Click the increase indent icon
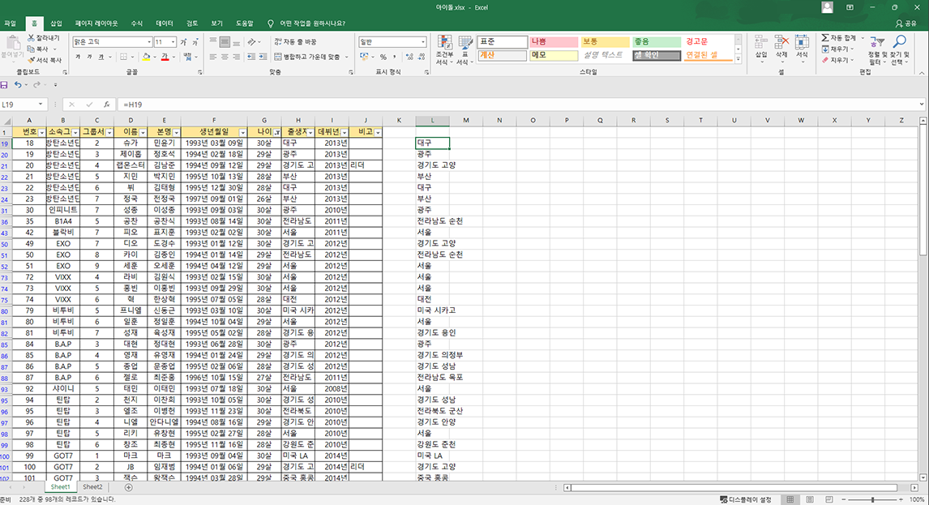This screenshot has width=929, height=505. click(x=263, y=57)
